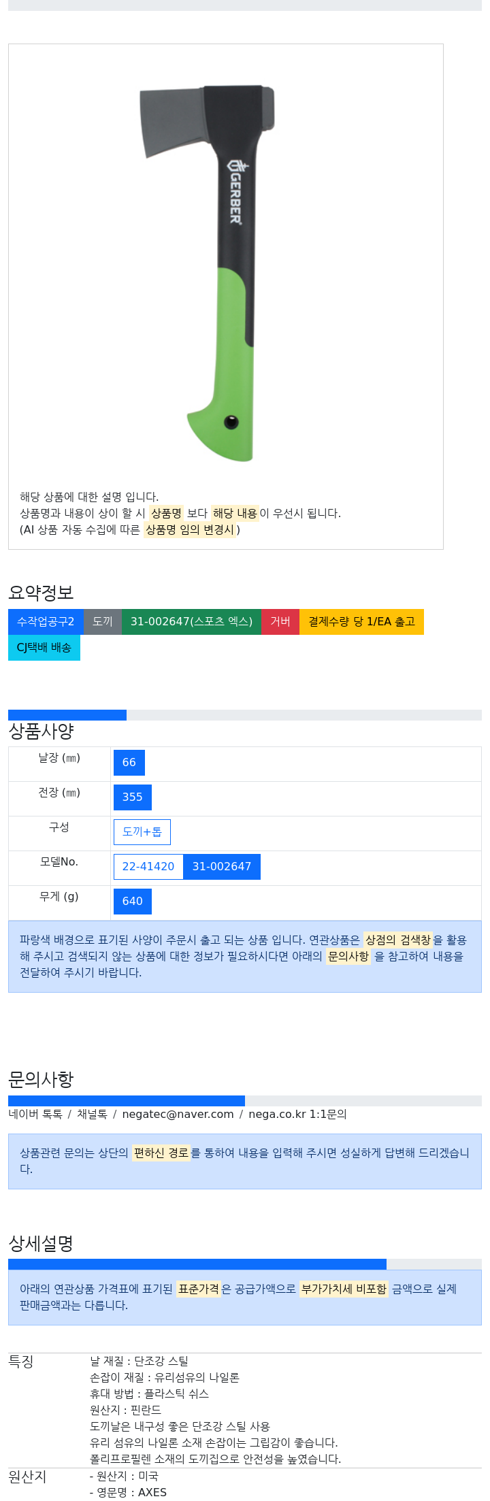The image size is (490, 1501).
Task: Open the negatec@naver.com email contact
Action: 178,1114
